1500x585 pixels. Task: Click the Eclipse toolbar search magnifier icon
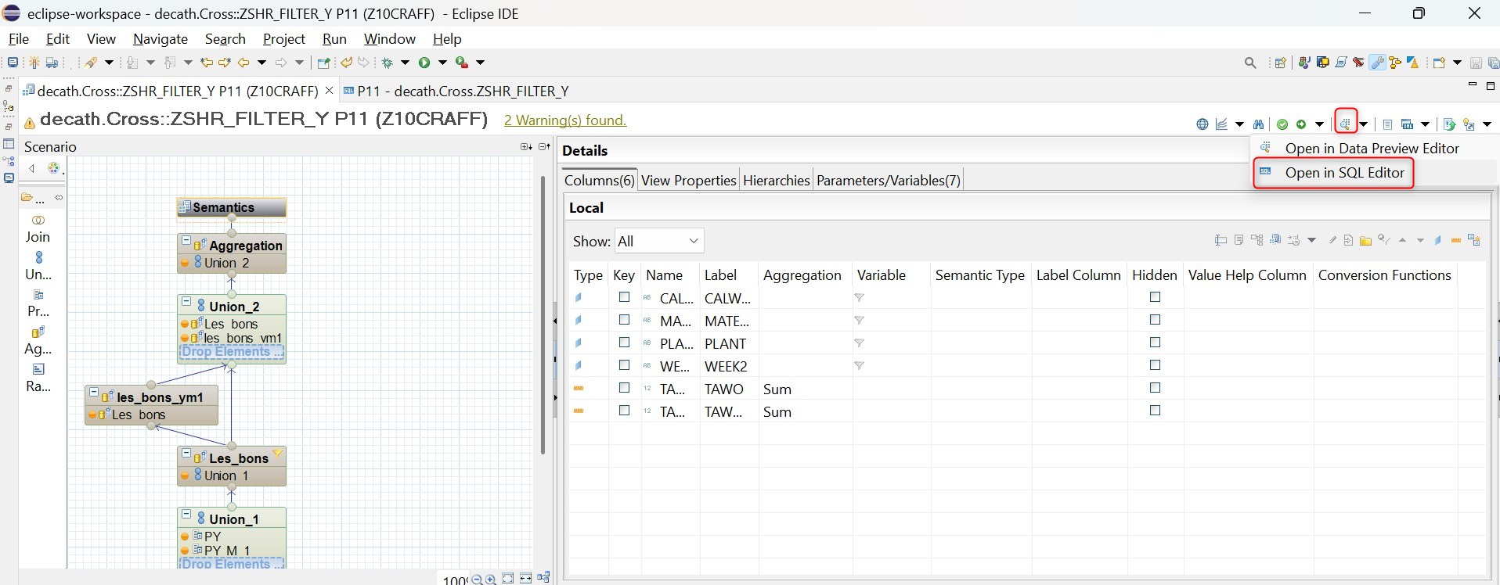click(x=1250, y=63)
